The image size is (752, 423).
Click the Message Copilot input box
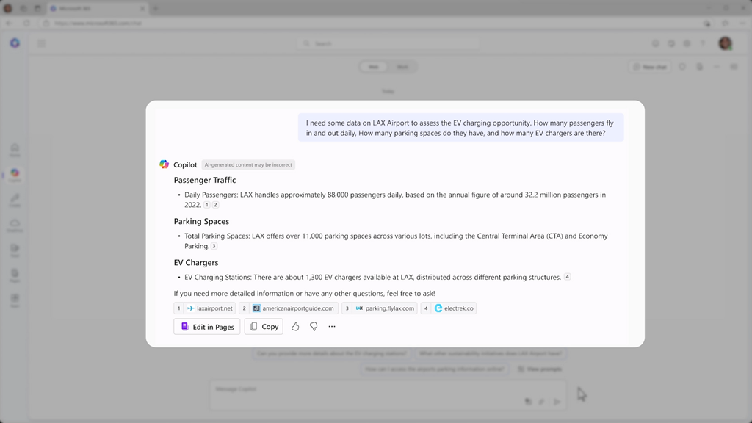388,394
